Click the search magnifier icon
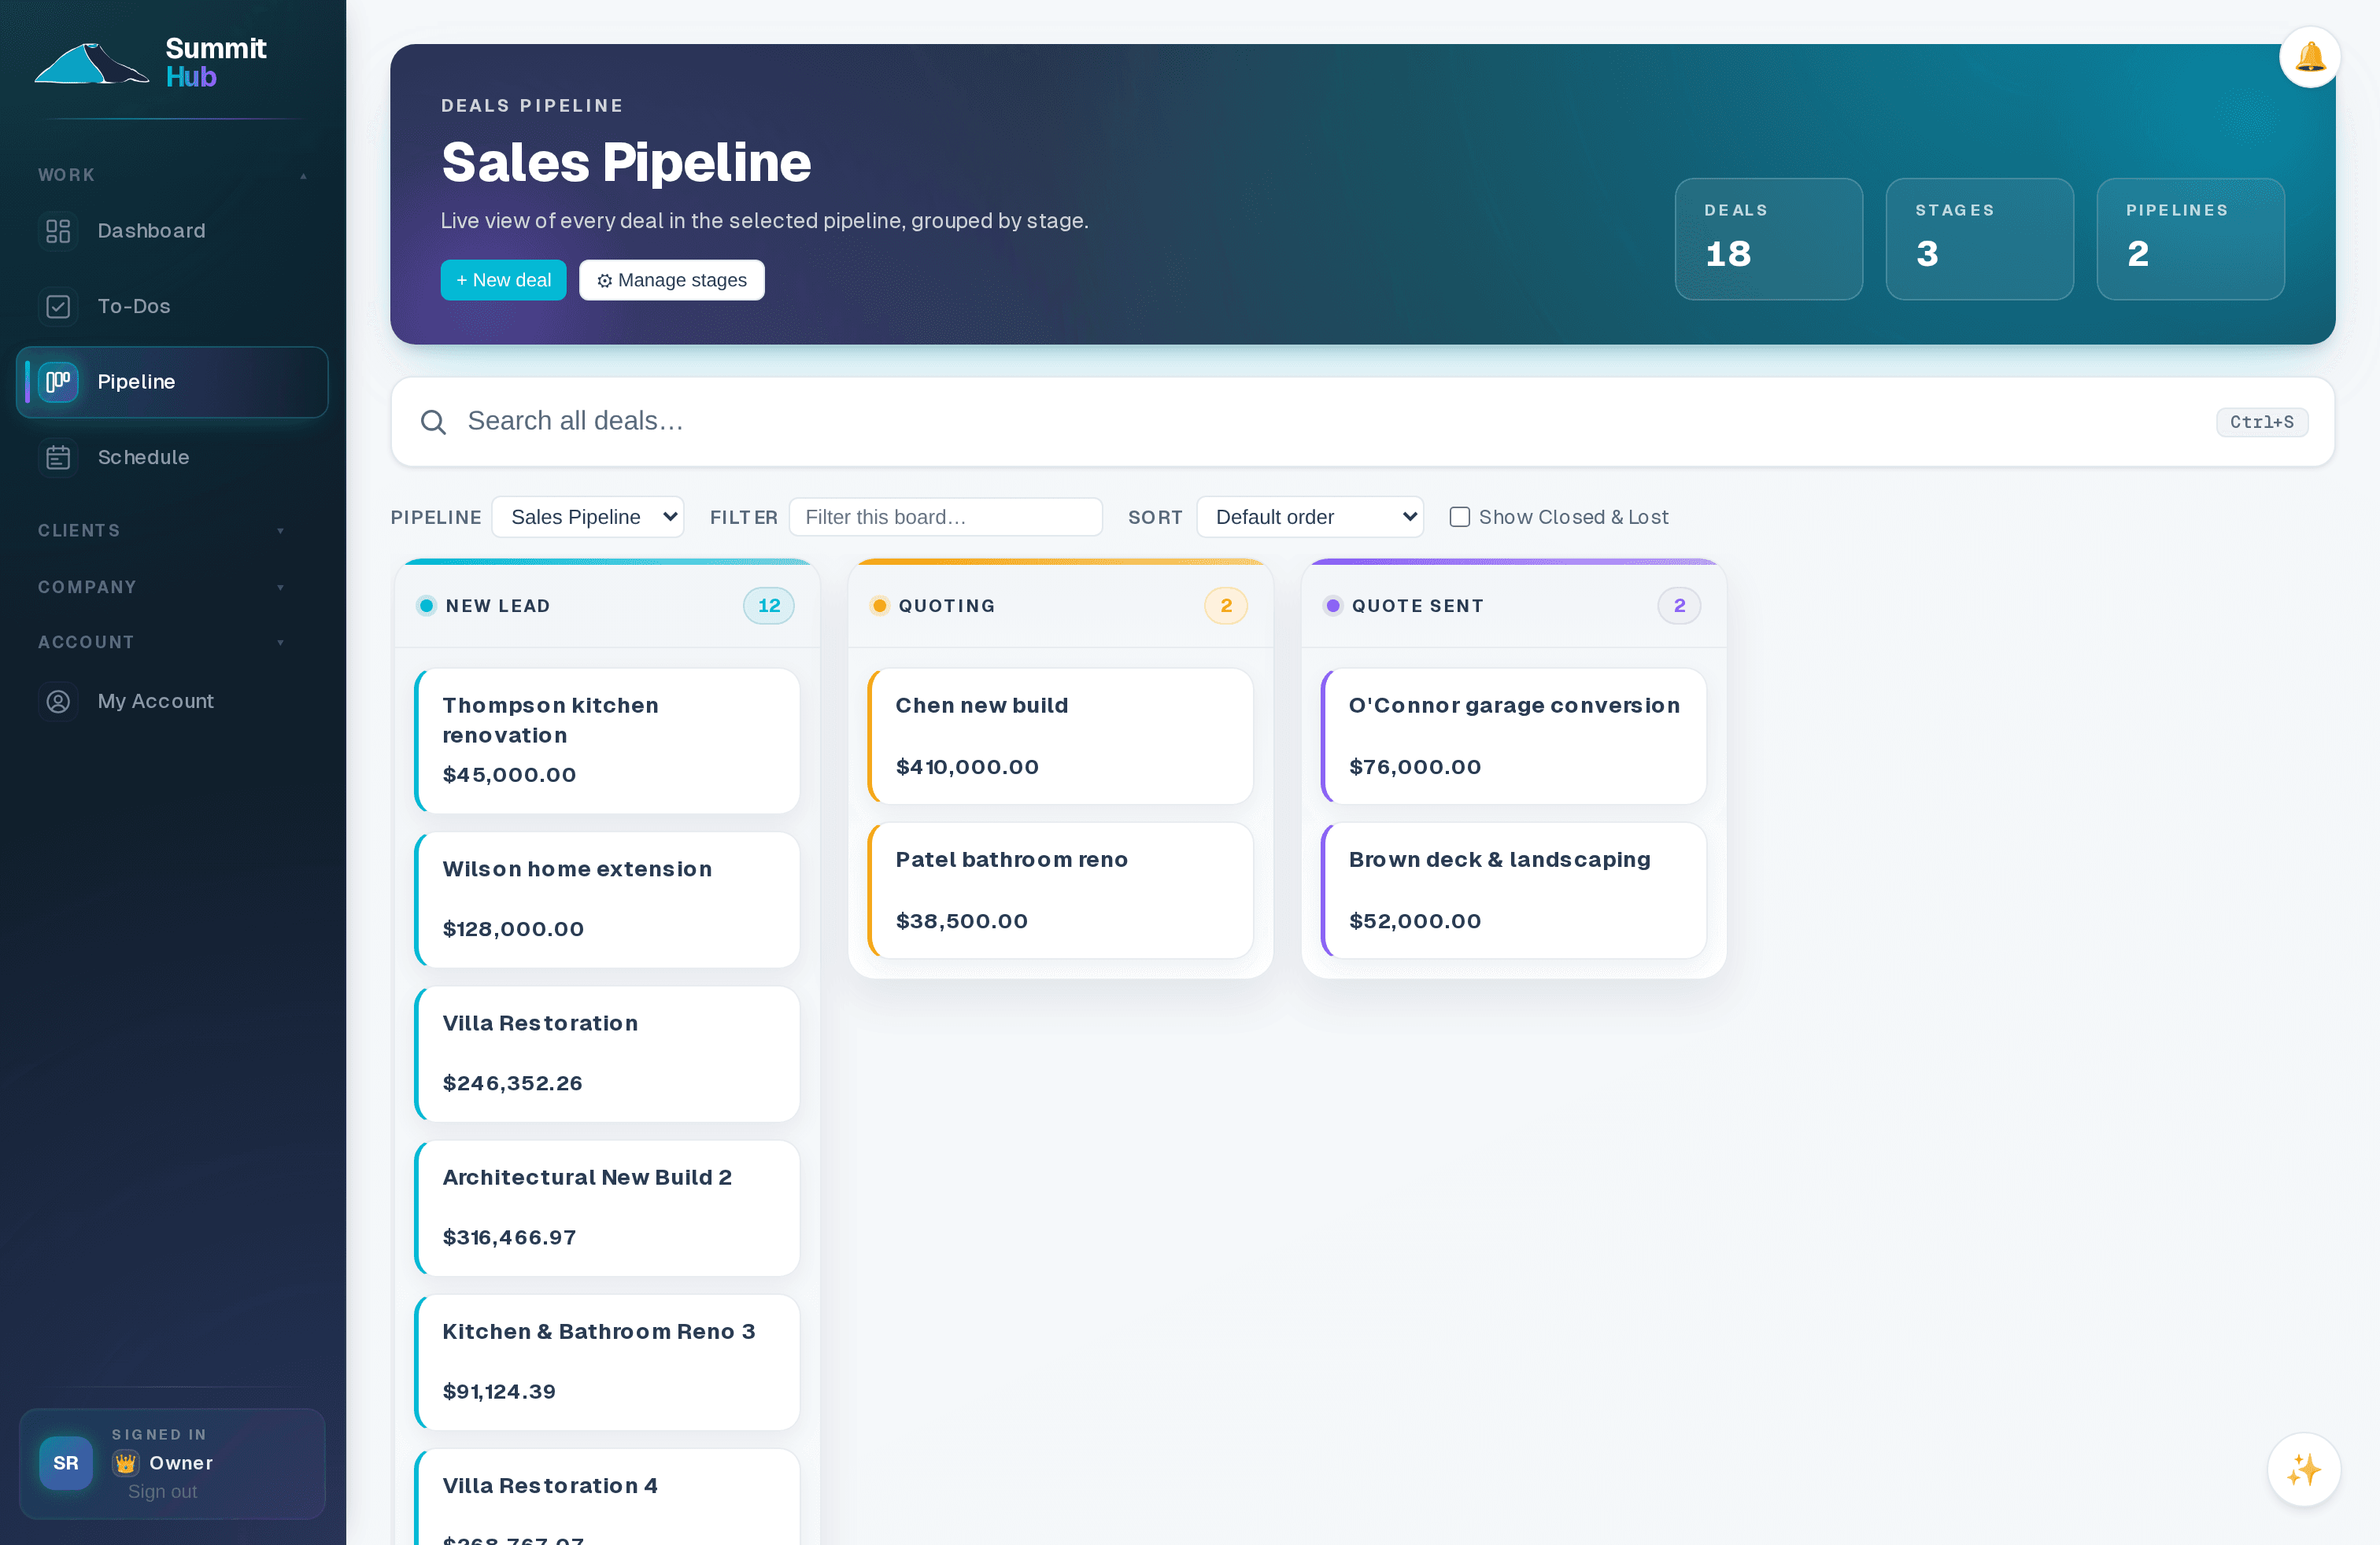Viewport: 2380px width, 1545px height. coord(433,422)
